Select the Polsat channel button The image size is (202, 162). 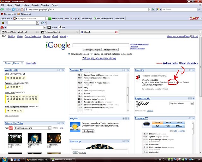pos(179,122)
